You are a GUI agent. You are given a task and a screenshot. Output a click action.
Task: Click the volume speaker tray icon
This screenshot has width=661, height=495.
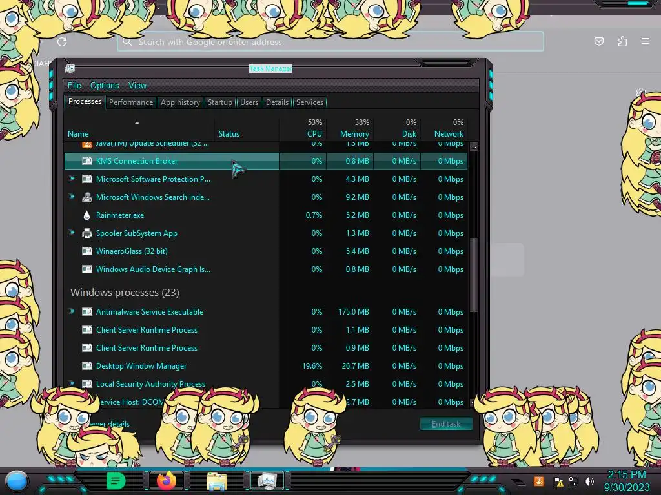click(589, 481)
